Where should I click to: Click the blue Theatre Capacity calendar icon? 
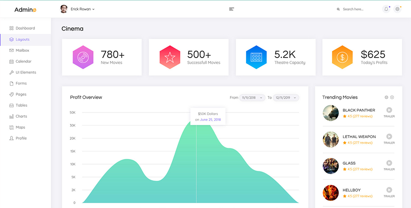256,57
